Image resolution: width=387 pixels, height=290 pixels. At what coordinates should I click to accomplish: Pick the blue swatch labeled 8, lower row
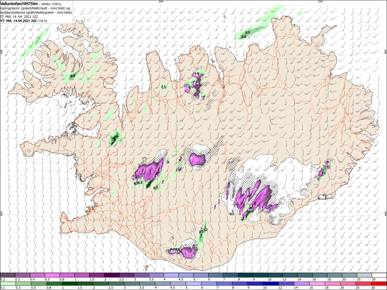click(239, 284)
